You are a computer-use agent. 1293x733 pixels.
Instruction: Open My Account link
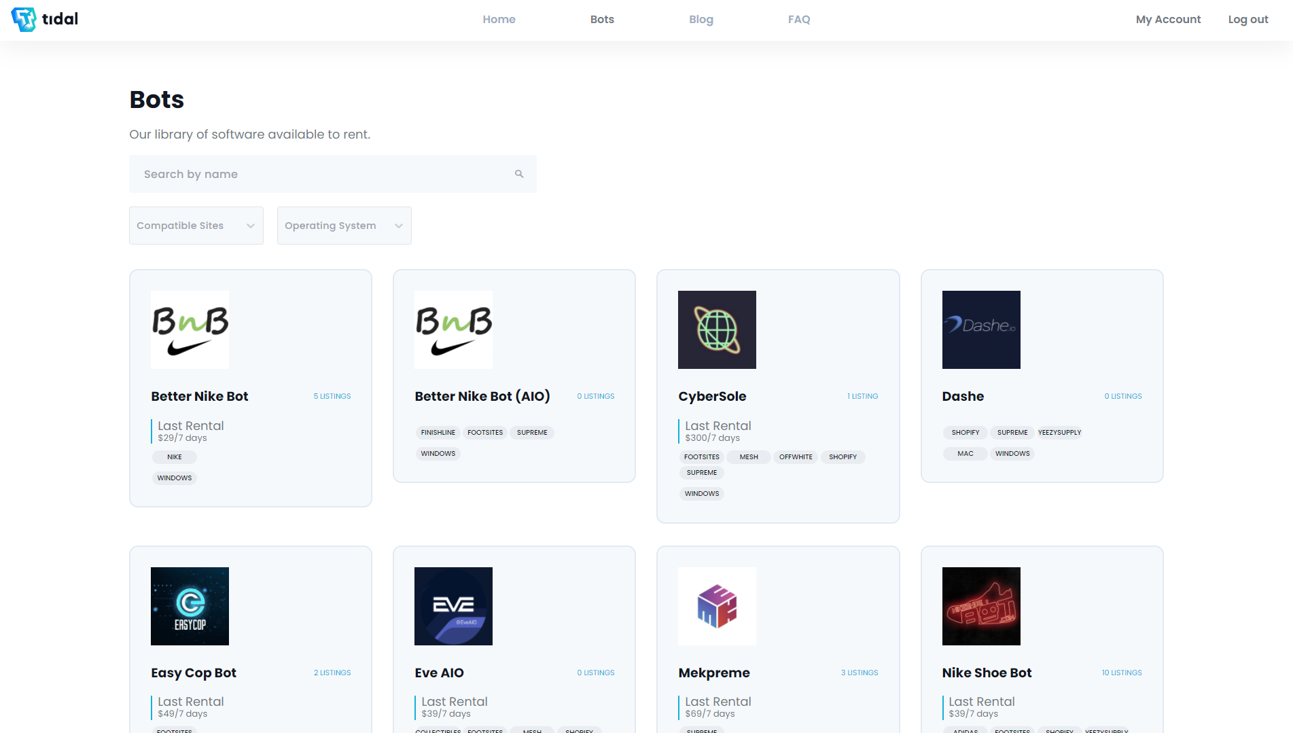pos(1168,20)
